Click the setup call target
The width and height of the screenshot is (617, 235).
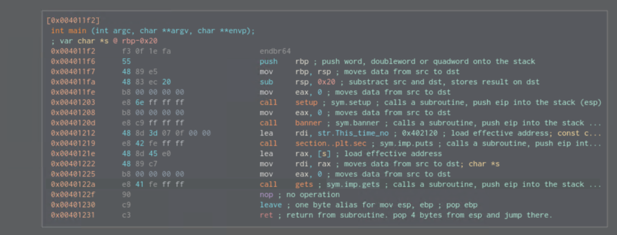tap(306, 102)
